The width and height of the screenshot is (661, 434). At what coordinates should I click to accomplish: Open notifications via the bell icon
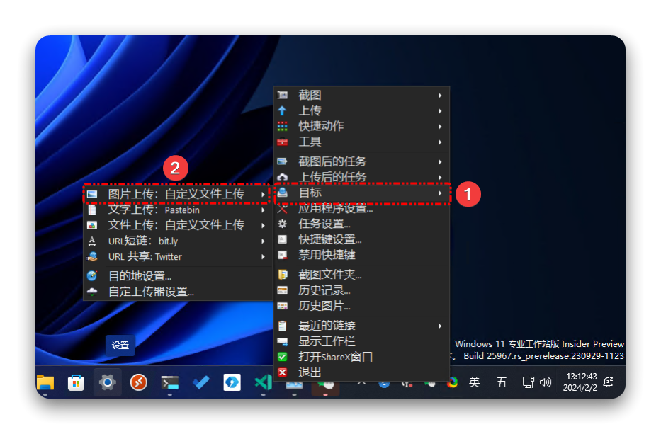coord(608,382)
